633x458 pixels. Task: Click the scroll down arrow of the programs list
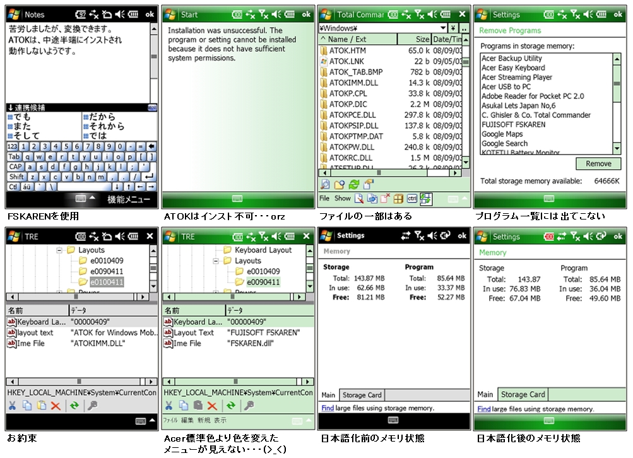[617, 148]
